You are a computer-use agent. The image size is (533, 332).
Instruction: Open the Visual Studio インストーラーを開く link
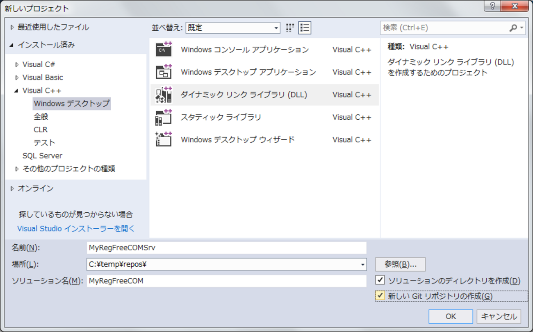tap(76, 229)
